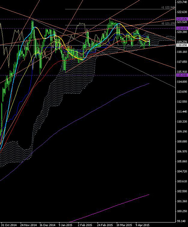
Task: Click the 9 Apr 2015 date label
Action: [143, 225]
